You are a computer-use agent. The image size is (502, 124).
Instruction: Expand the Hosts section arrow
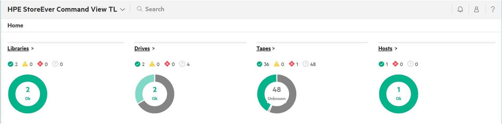(396, 48)
